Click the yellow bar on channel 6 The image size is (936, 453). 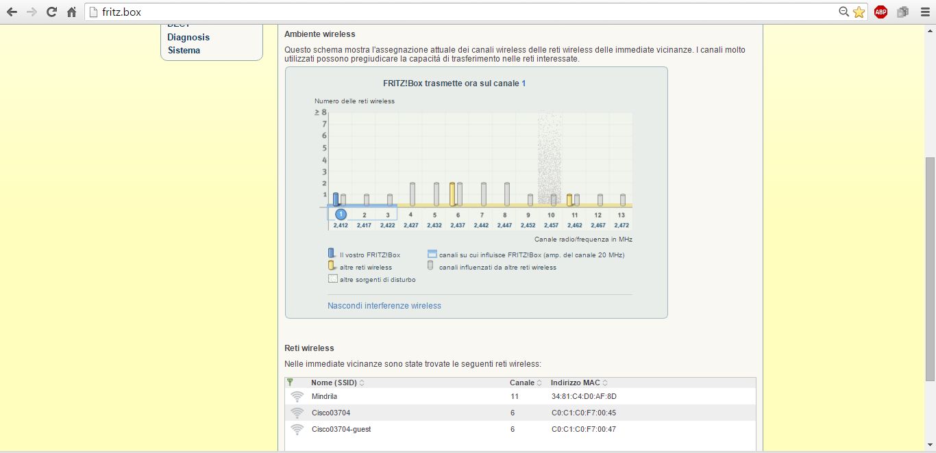452,194
